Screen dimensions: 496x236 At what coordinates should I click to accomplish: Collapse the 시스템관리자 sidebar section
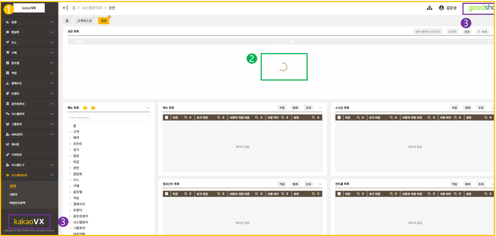51,175
